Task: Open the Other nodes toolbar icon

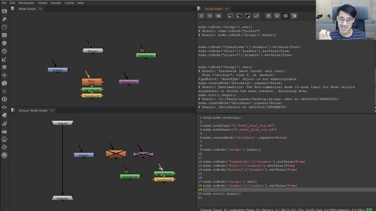Action: [4, 131]
